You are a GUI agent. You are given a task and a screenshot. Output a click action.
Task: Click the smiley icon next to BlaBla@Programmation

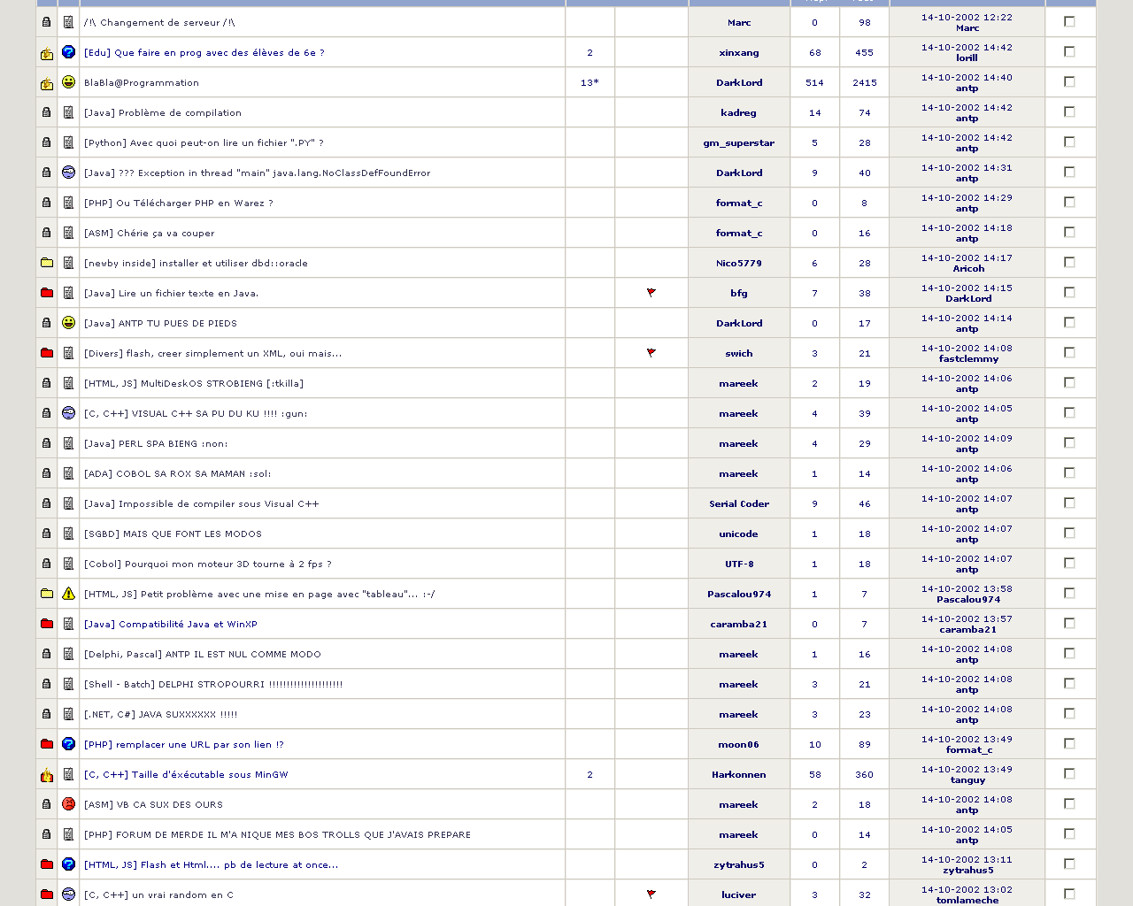click(x=68, y=82)
